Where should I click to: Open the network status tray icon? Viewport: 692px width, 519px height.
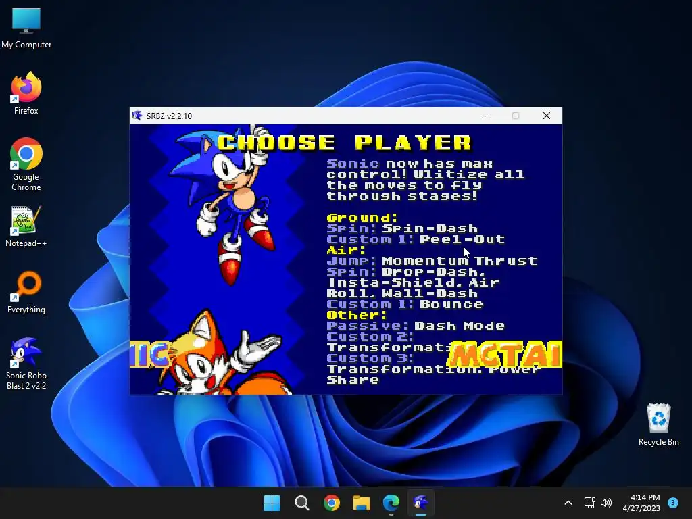click(589, 503)
